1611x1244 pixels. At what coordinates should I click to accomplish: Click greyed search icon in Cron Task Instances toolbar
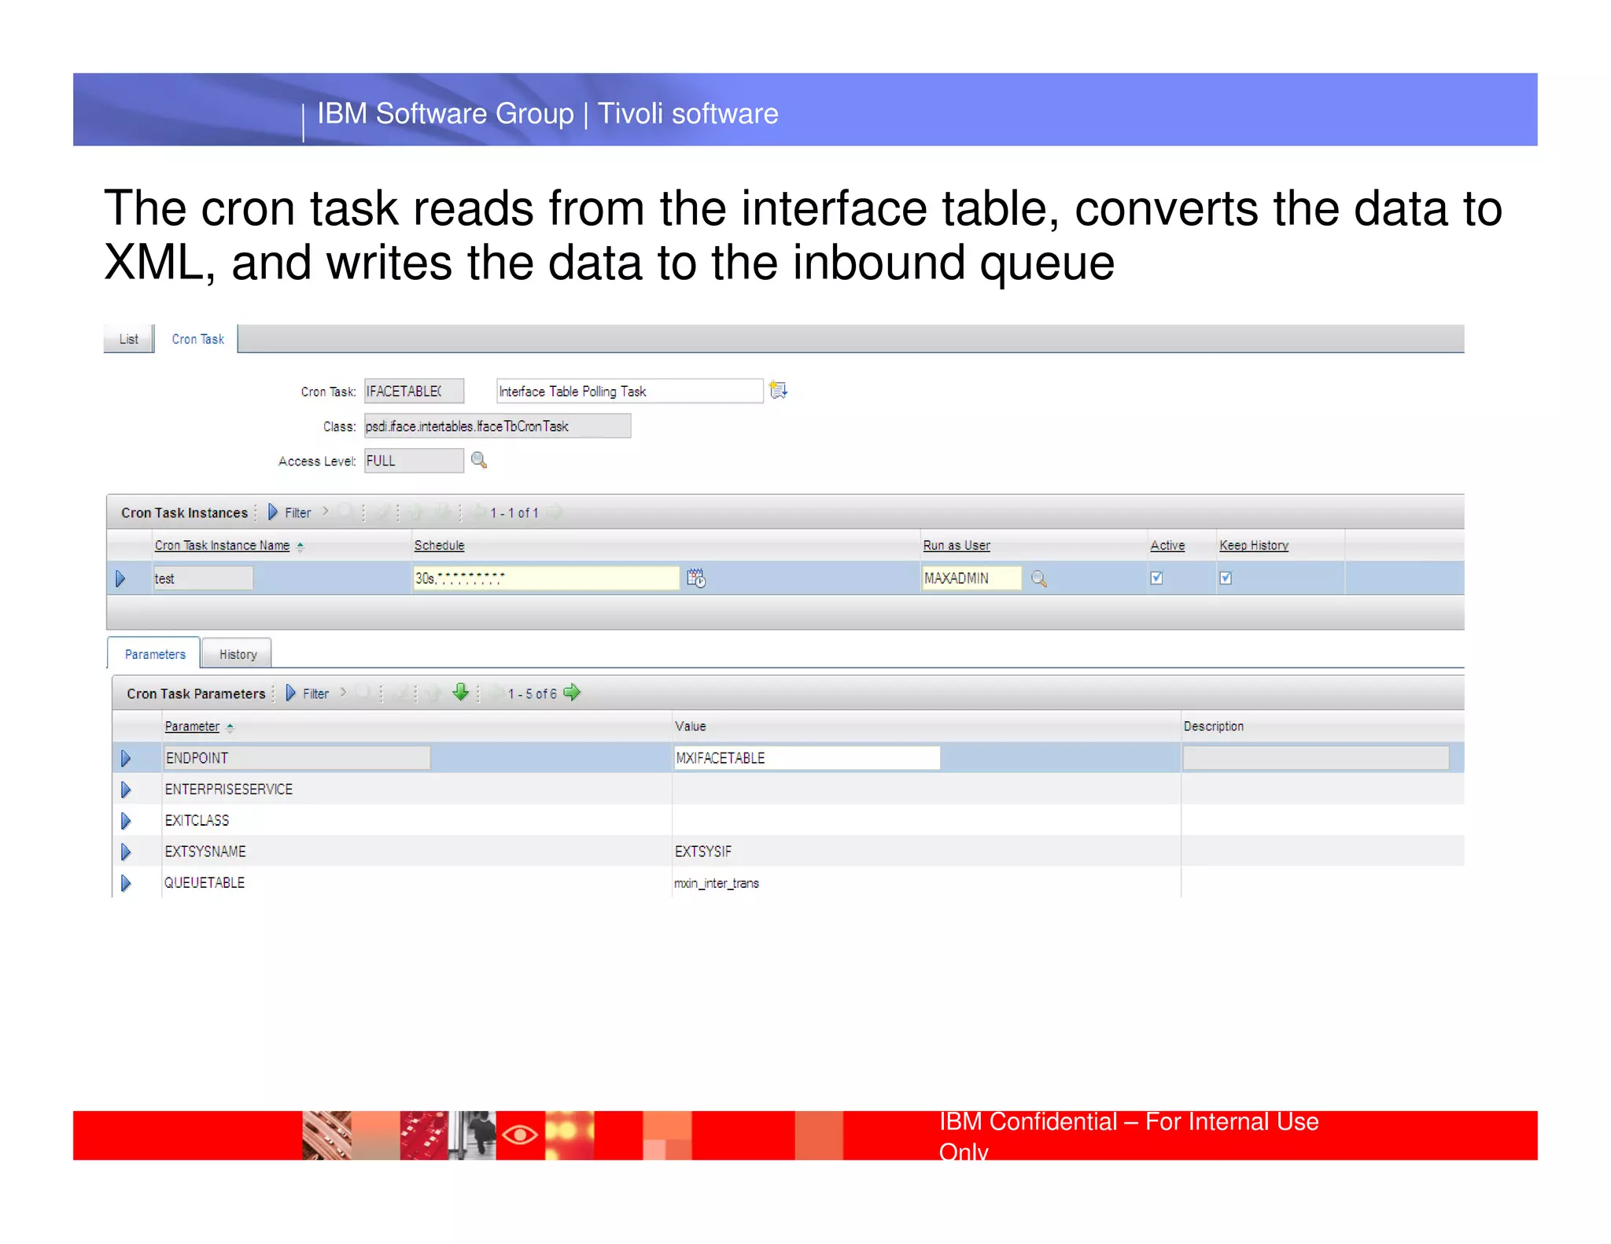click(x=345, y=512)
